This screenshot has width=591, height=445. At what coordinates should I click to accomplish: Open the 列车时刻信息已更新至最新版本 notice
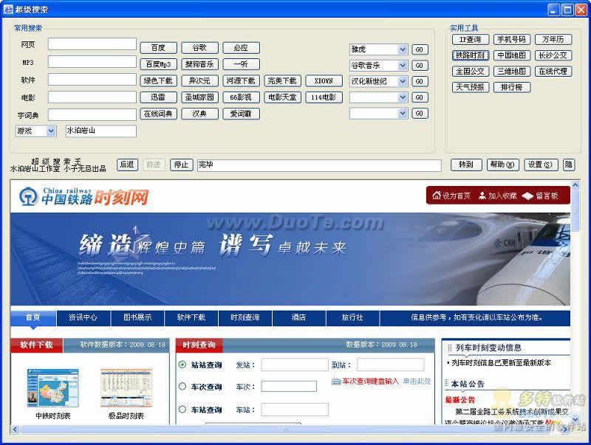[501, 363]
